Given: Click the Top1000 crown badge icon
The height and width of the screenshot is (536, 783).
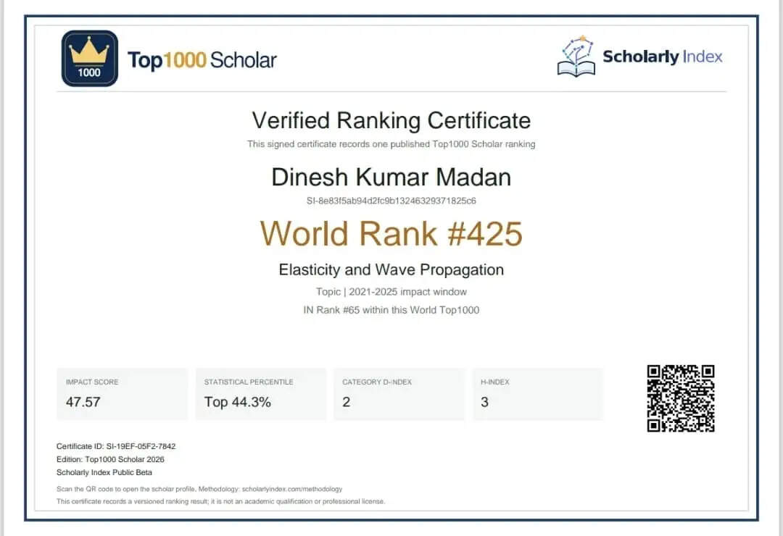Looking at the screenshot, I should tap(90, 59).
